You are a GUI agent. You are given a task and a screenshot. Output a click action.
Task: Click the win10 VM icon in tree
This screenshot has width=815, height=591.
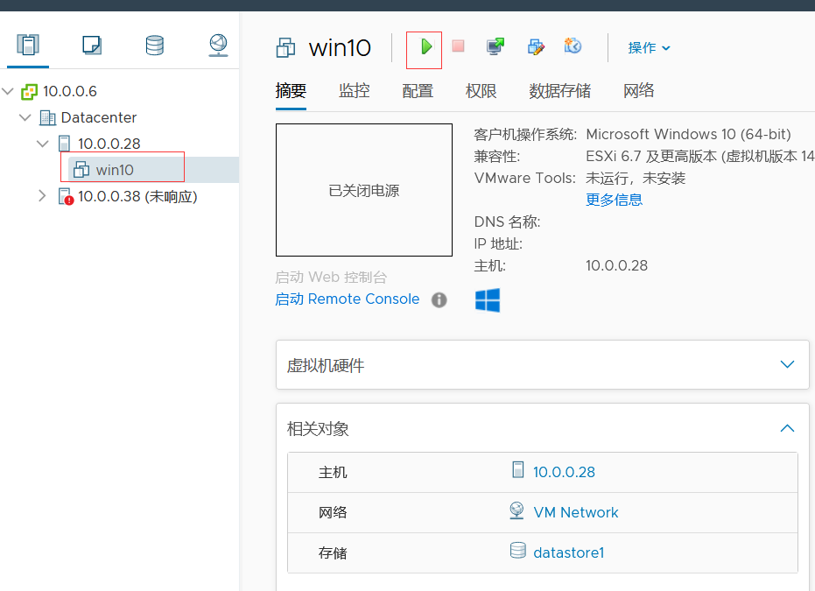point(81,170)
